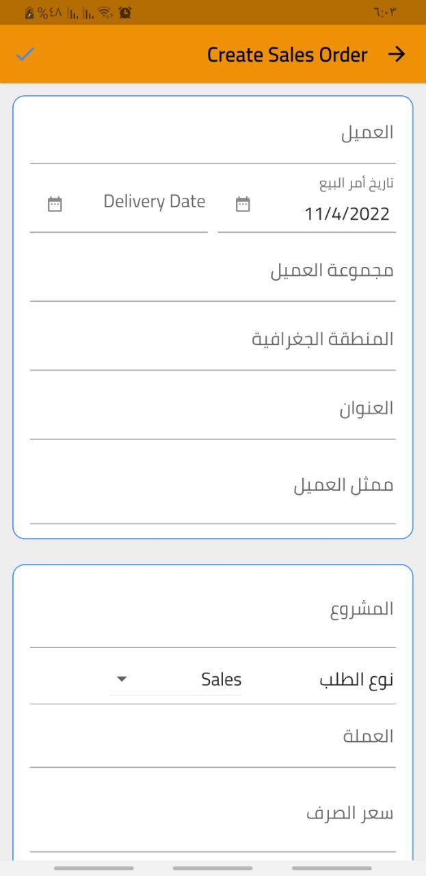426x876 pixels.
Task: Expand the Sales order type dropdown
Action: click(x=176, y=680)
